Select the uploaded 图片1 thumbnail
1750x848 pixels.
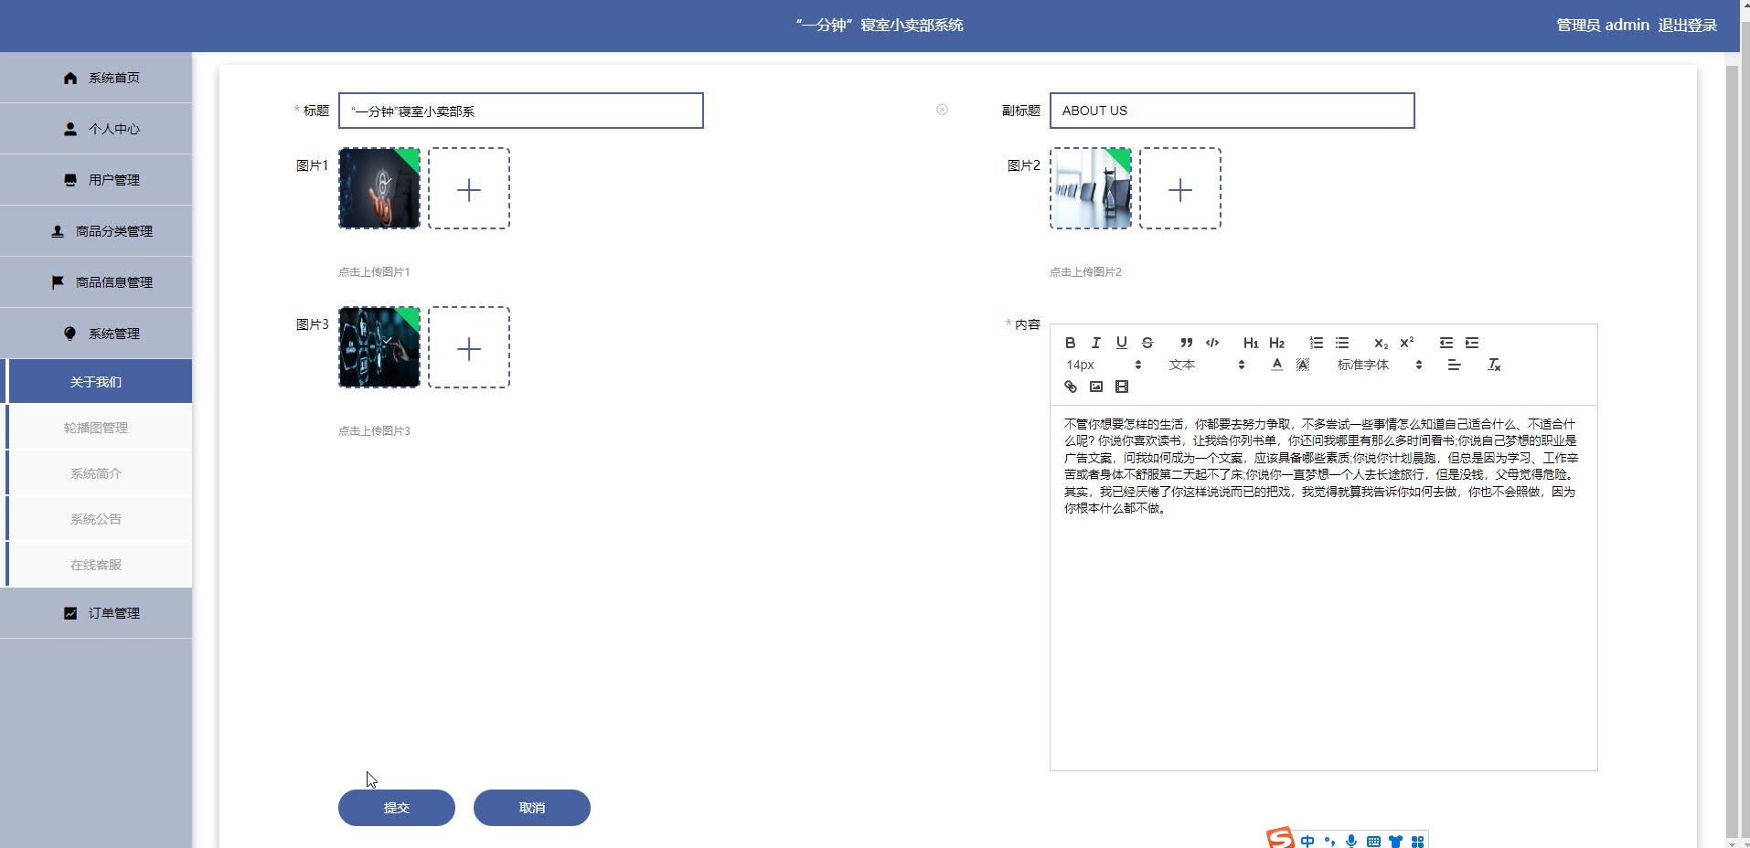tap(379, 188)
